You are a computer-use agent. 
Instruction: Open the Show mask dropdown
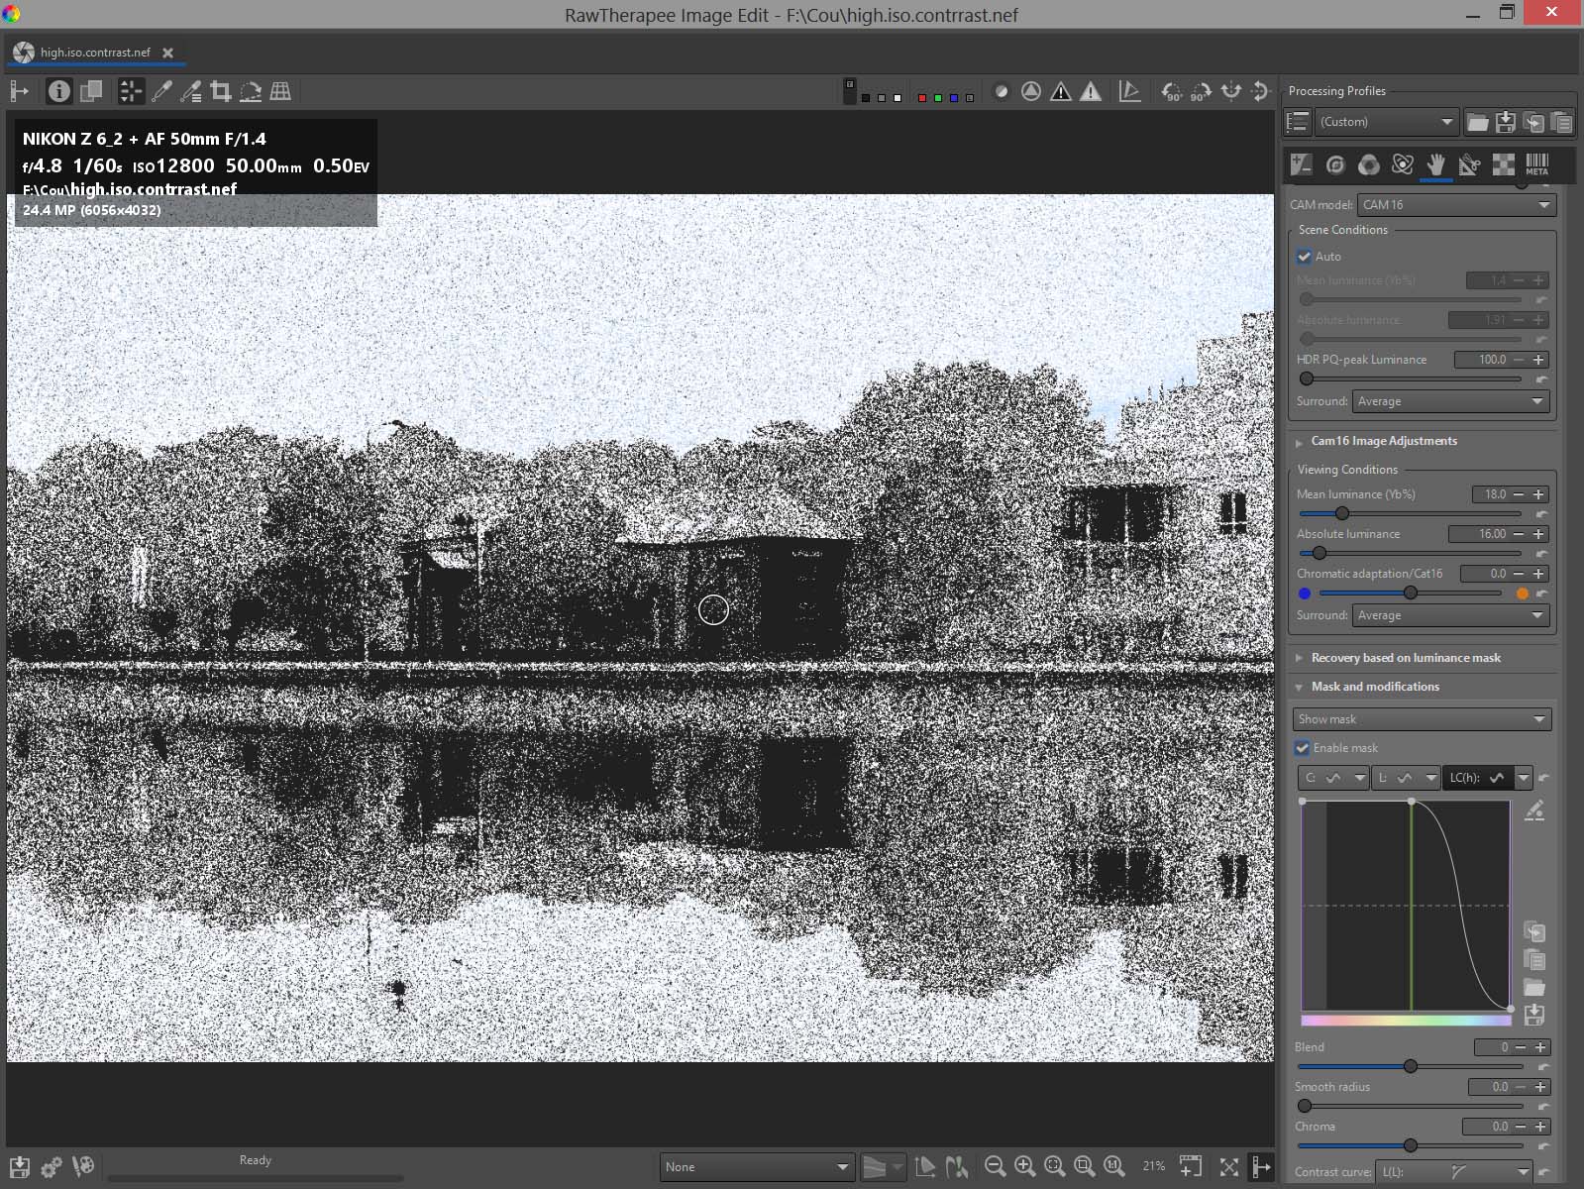coord(1421,719)
